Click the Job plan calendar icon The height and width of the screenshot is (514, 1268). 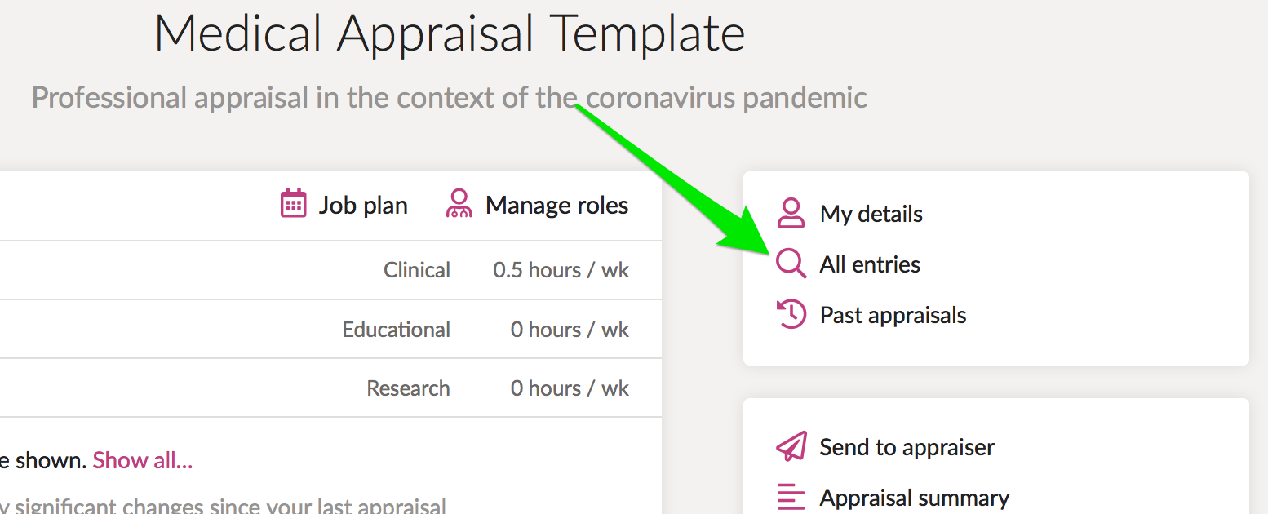click(293, 204)
